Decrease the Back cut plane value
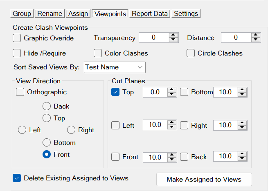This screenshot has height=191, width=268. [x=243, y=159]
